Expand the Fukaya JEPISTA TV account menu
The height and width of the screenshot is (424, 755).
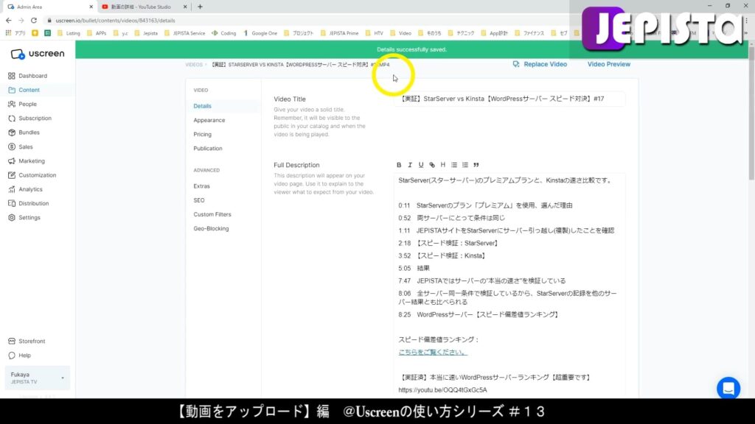(x=37, y=378)
